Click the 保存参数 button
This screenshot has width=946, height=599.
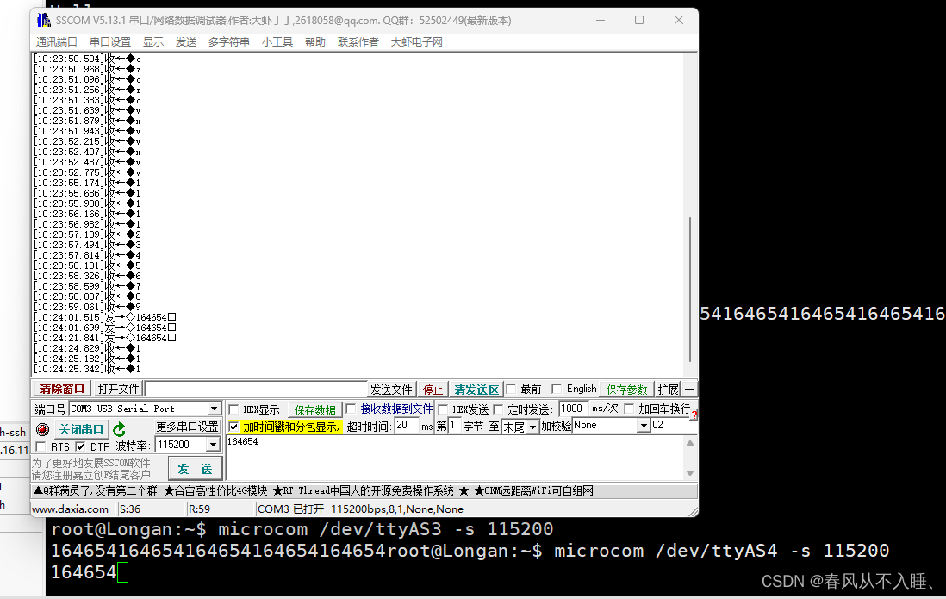pos(625,389)
